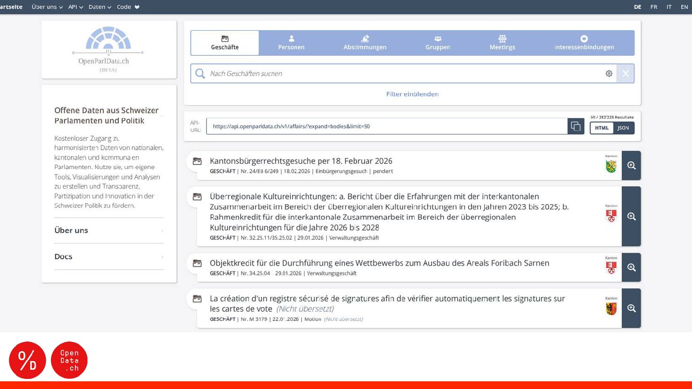Expand the Daten top menu

[100, 7]
